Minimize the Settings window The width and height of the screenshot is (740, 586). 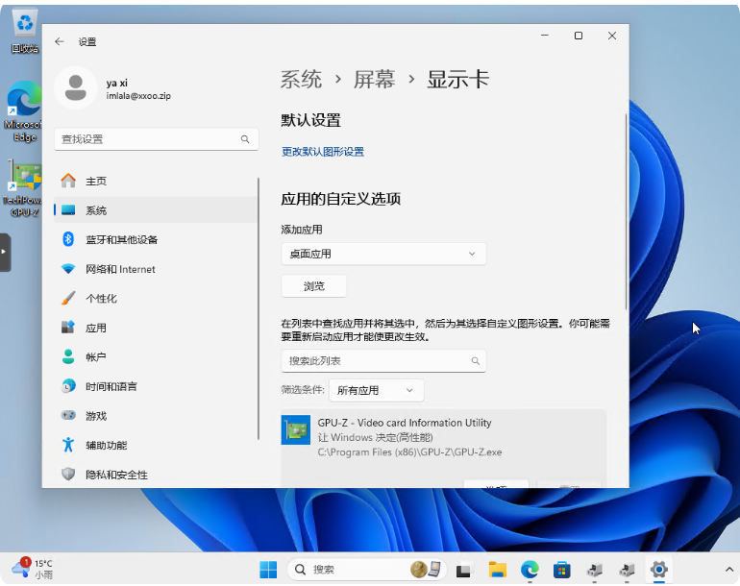[x=545, y=36]
